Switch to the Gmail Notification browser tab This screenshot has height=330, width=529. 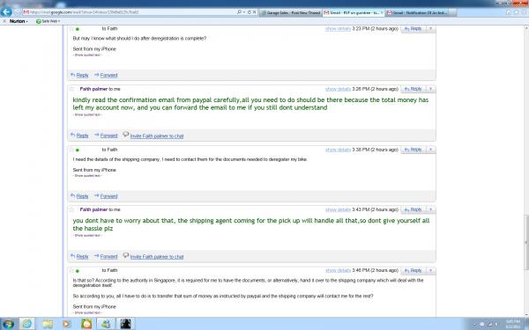click(420, 12)
